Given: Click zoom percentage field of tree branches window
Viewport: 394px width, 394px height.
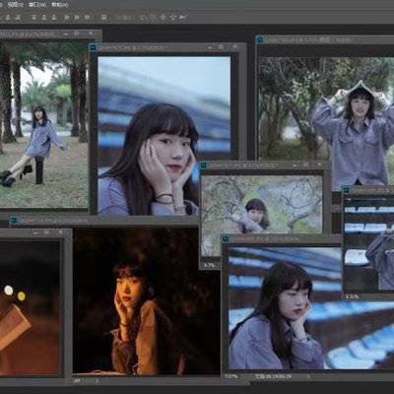Looking at the screenshot, I should [209, 265].
